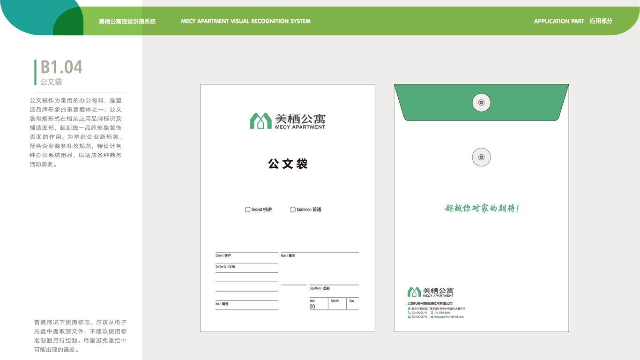Click the Day date cell
Screen dimensions: 640x360
[x=353, y=304]
